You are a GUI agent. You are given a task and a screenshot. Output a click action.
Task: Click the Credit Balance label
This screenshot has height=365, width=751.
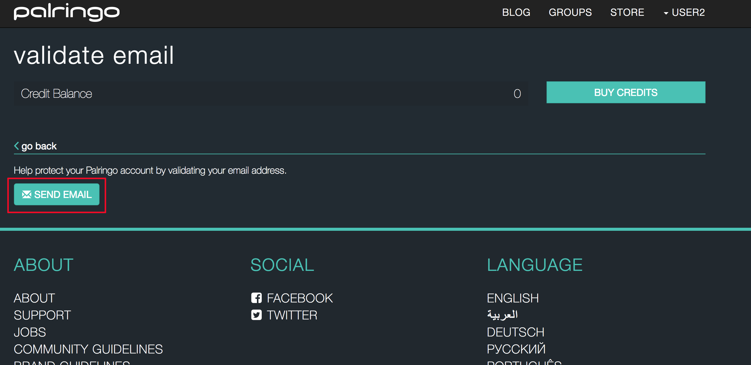(56, 94)
